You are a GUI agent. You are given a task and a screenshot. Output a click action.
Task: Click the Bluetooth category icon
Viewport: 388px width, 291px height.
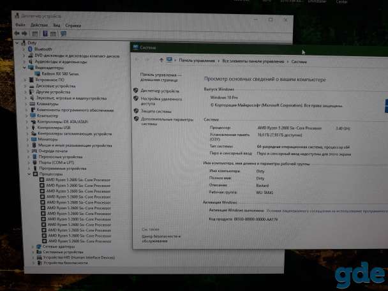click(x=30, y=49)
